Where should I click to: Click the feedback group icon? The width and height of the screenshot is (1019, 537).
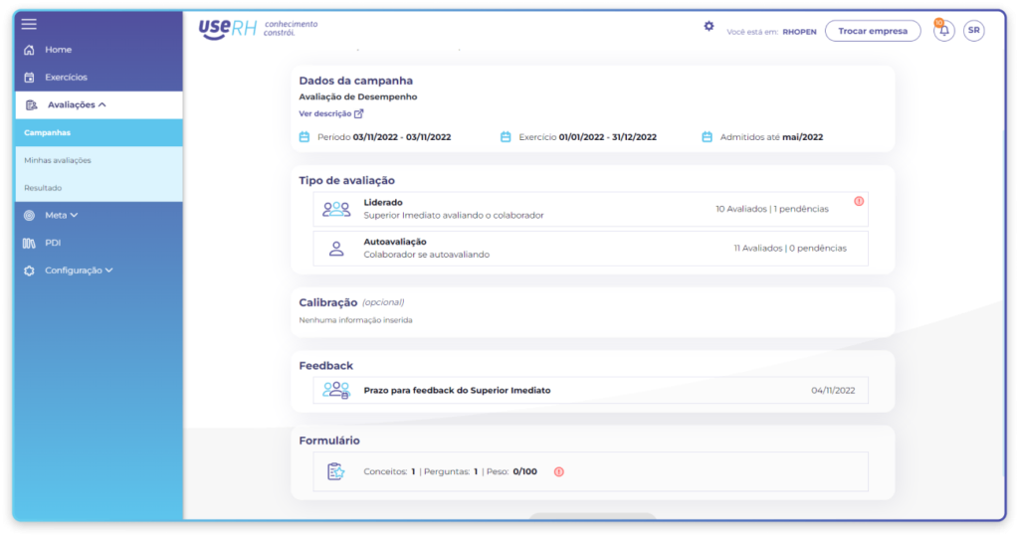tap(336, 390)
